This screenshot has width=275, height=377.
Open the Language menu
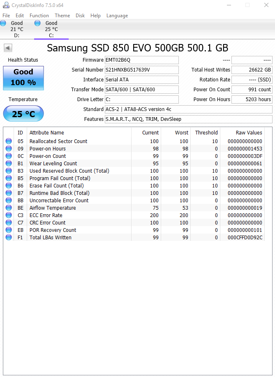117,16
